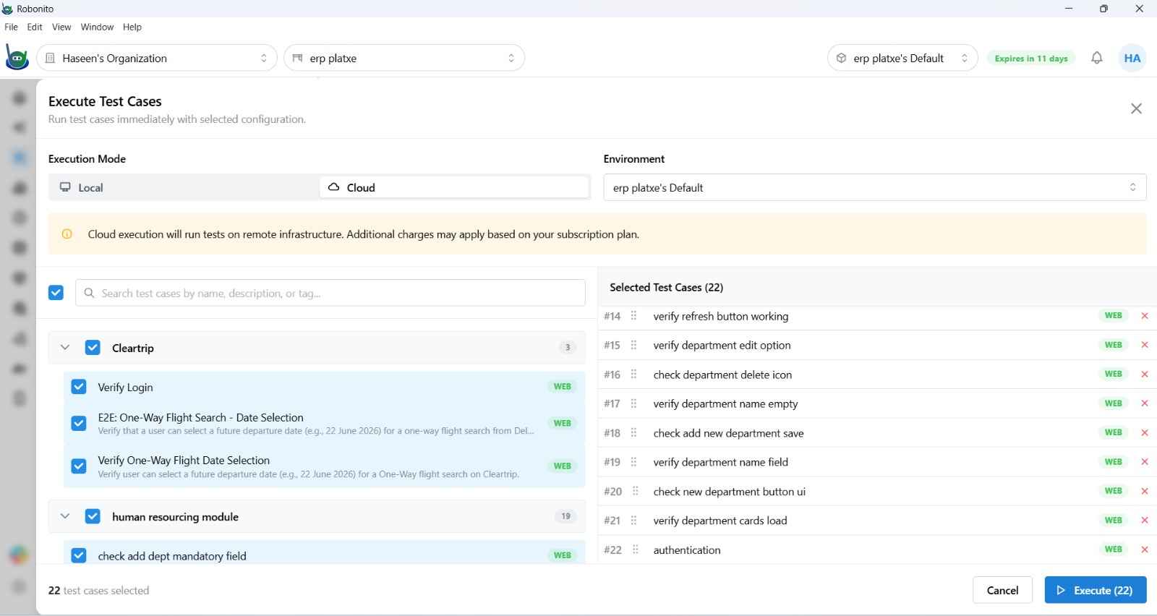Click 'check new department button ui' text
Image resolution: width=1157 pixels, height=616 pixels.
point(730,492)
